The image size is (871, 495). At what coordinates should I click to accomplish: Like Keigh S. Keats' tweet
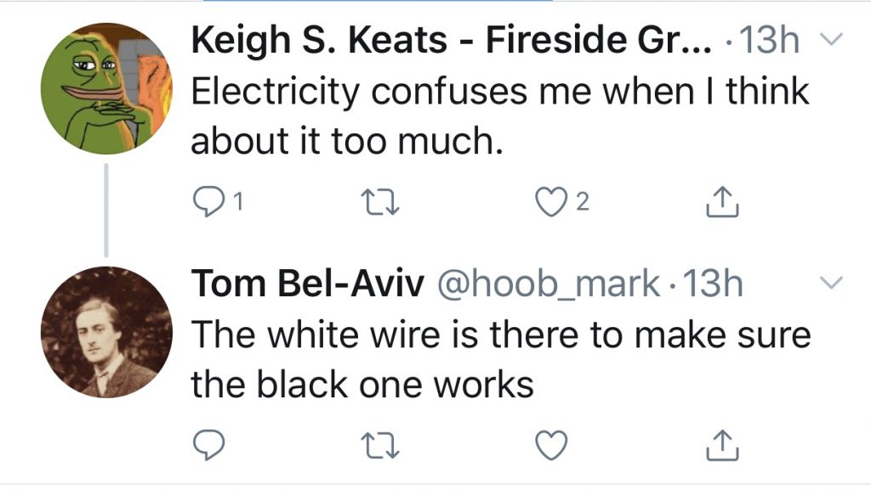pos(551,202)
